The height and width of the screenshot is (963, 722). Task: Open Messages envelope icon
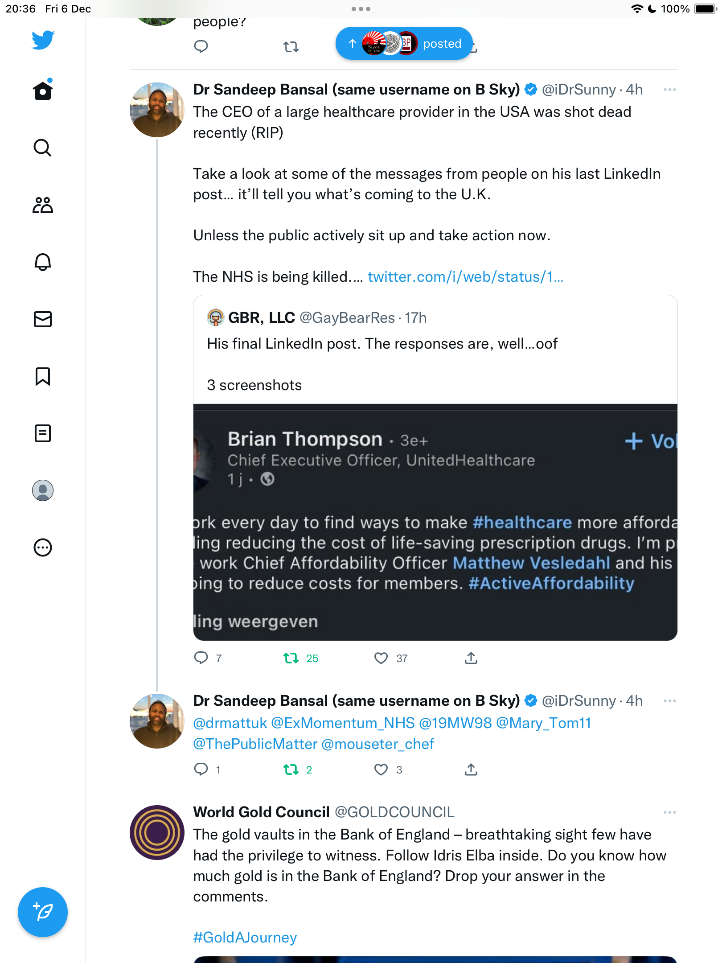click(x=43, y=319)
